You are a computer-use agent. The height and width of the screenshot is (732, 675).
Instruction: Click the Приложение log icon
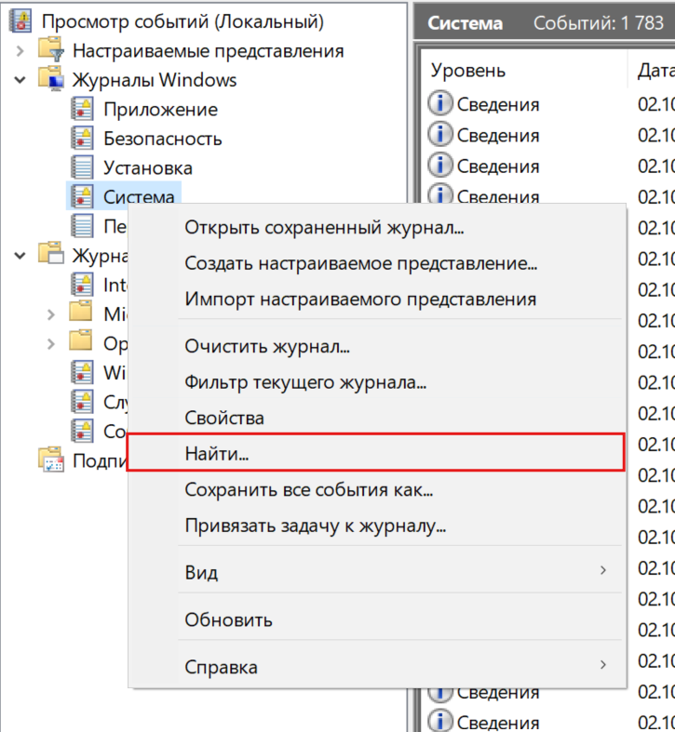83,110
